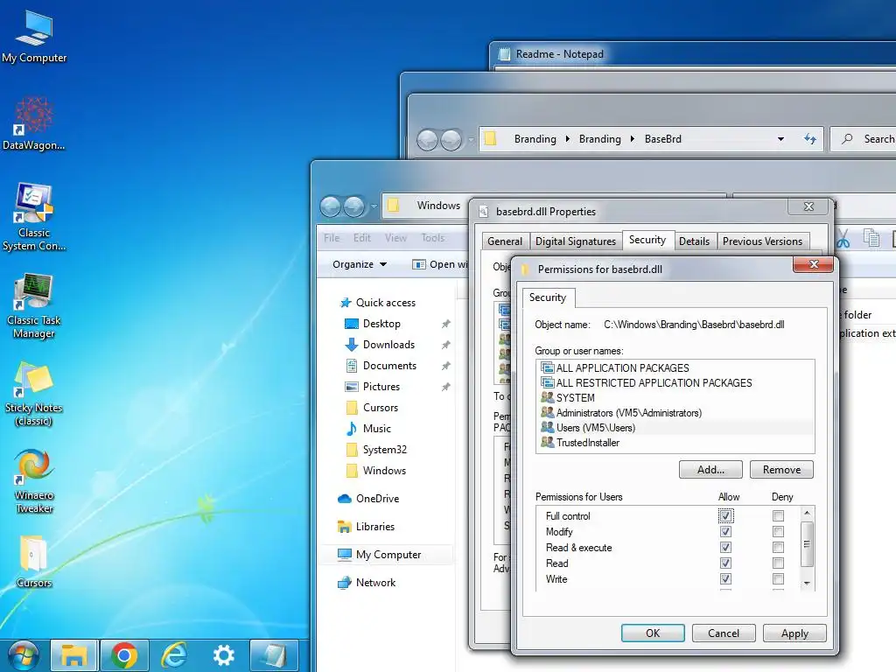The image size is (896, 672).
Task: Open recent locations dropdown beside BaseBrd arrows
Action: click(x=471, y=139)
